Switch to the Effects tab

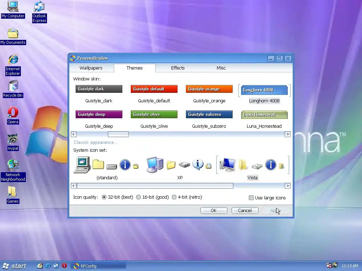[178, 68]
